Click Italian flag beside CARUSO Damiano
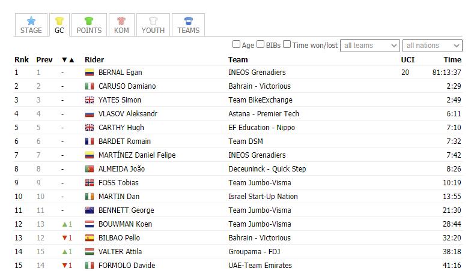 coord(90,86)
